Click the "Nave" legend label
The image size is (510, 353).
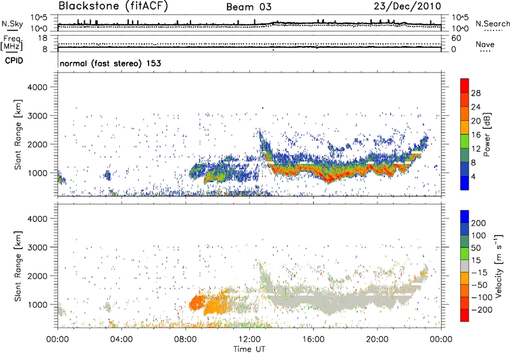click(x=485, y=44)
